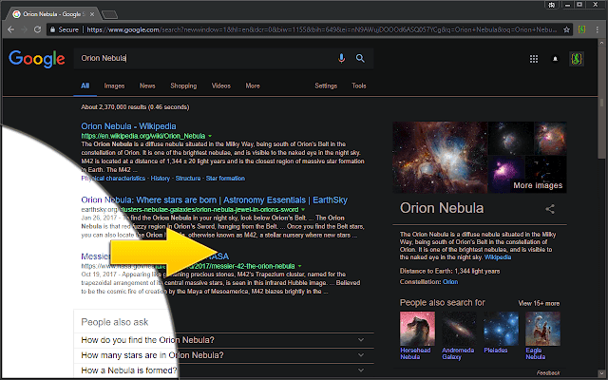Open the Horsehead Nebula suggestion

click(417, 335)
